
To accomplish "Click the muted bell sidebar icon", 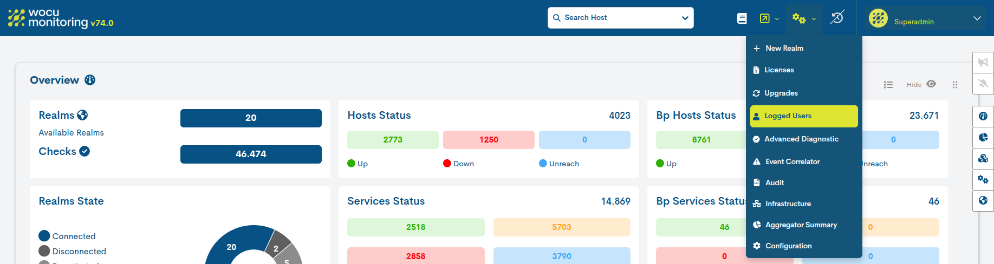I will coord(983,84).
